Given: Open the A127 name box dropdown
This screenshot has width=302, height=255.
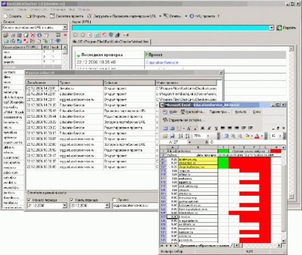Looking at the screenshot, I should pyautogui.click(x=190, y=142).
